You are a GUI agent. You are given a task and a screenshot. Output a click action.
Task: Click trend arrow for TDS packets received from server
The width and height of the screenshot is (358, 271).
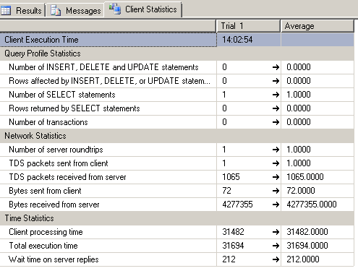pos(276,177)
